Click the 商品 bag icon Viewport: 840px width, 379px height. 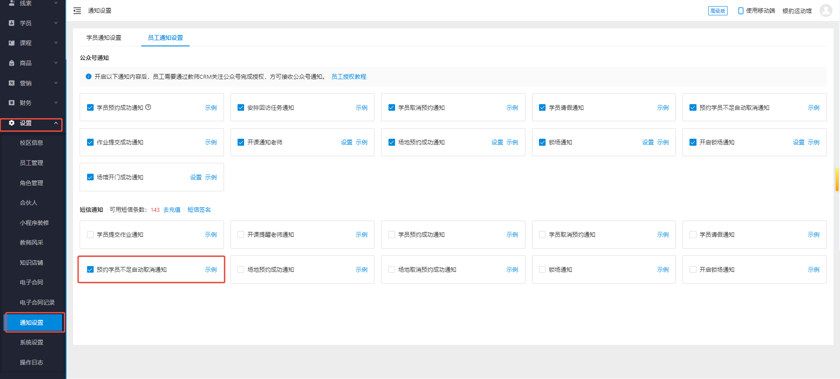pyautogui.click(x=12, y=63)
